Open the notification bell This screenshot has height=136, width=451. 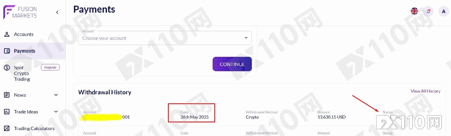click(x=428, y=11)
